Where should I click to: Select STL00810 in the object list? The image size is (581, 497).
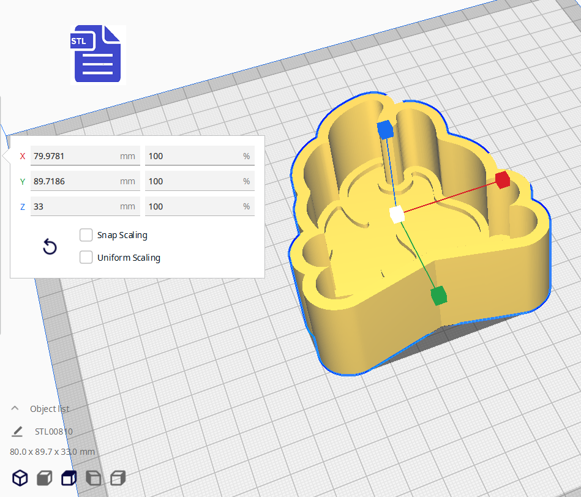click(x=54, y=432)
